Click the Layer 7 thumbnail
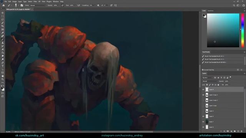246x138 pixels. pyautogui.click(x=207, y=122)
